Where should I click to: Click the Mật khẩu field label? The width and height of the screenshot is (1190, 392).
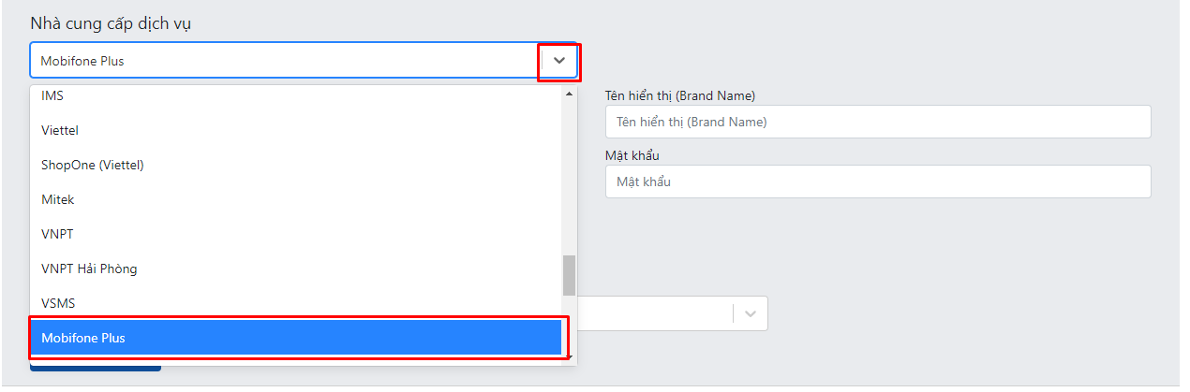tap(632, 155)
